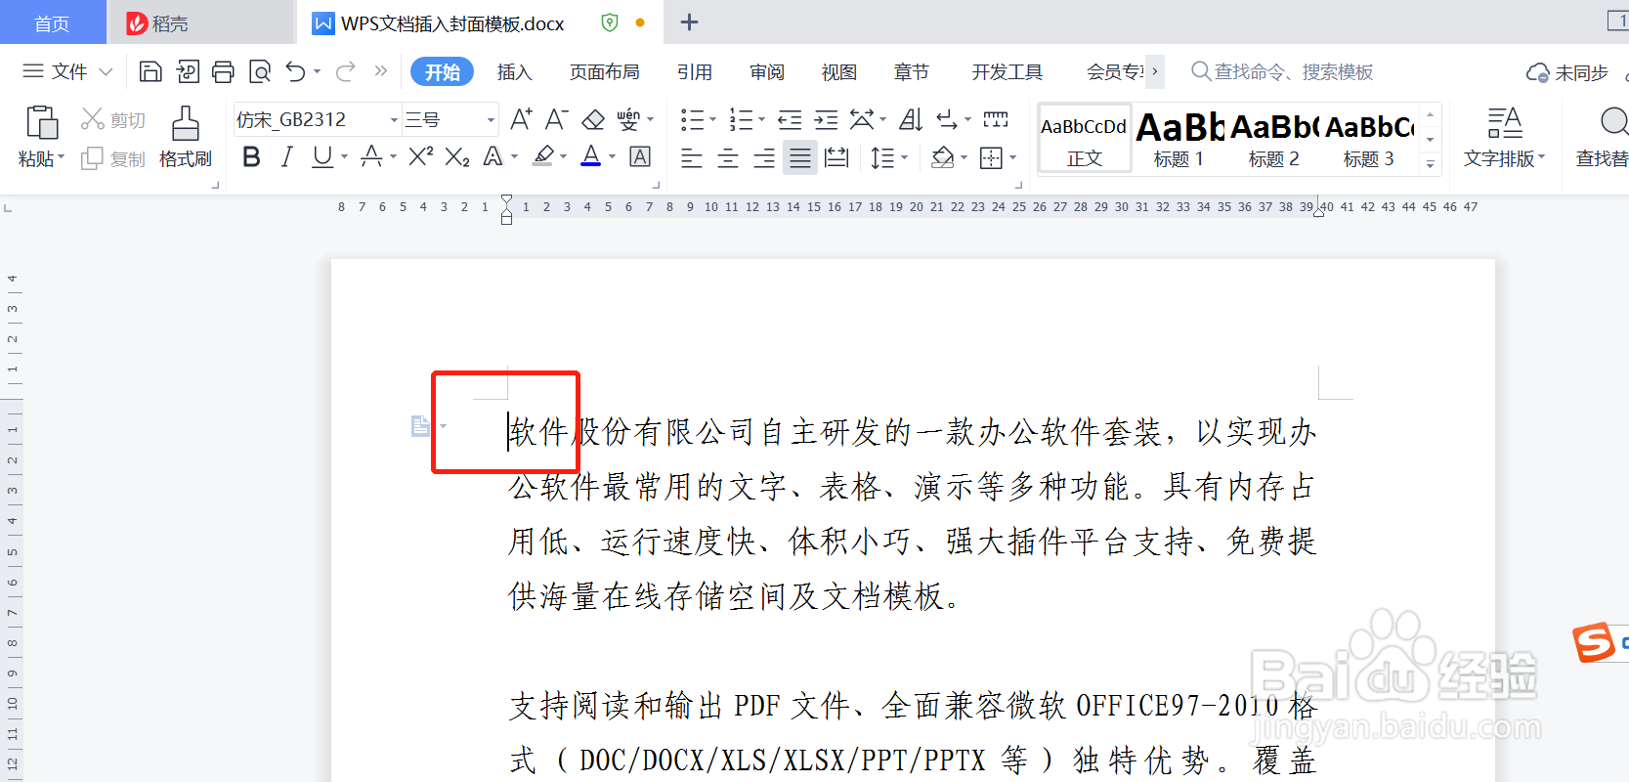Switch to the 视图 tab
This screenshot has height=782, width=1629.
pyautogui.click(x=839, y=72)
